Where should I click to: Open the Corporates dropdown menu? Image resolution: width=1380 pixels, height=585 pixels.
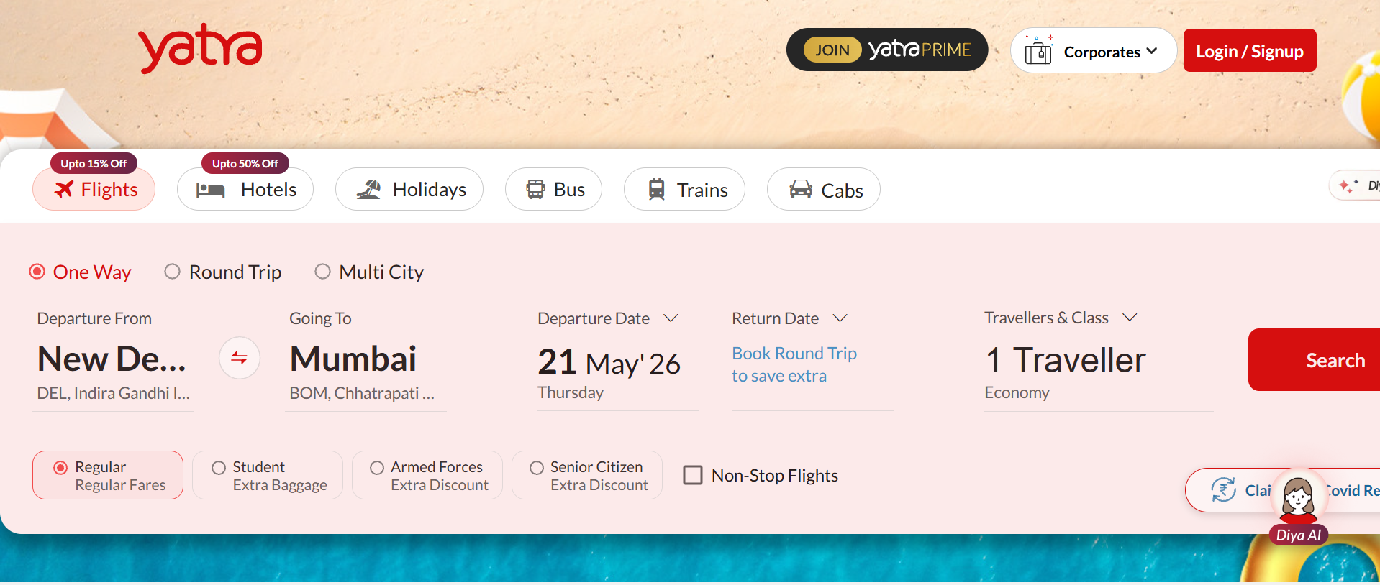[x=1094, y=50]
